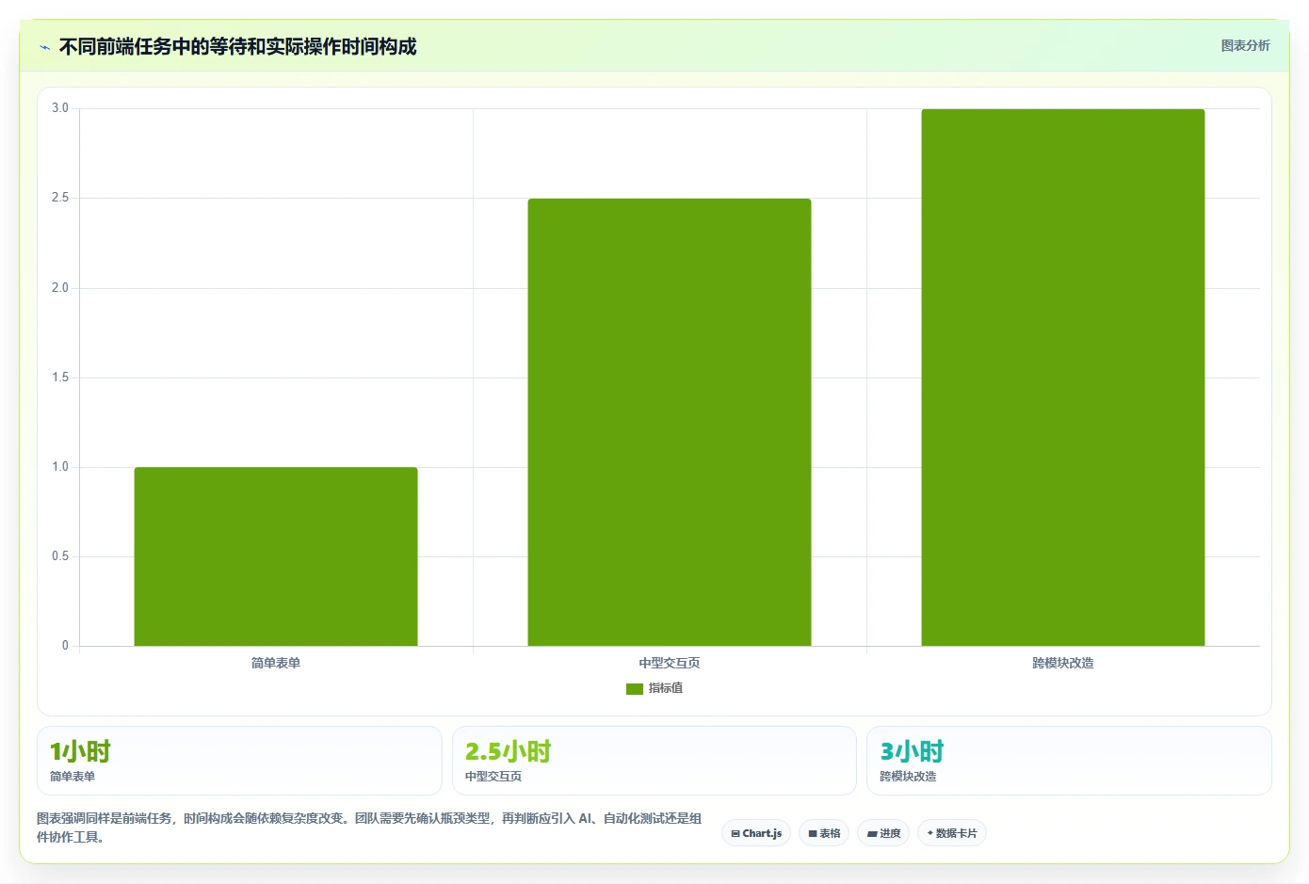
Task: Open the 图表分析 label in the header
Action: pos(1245,45)
